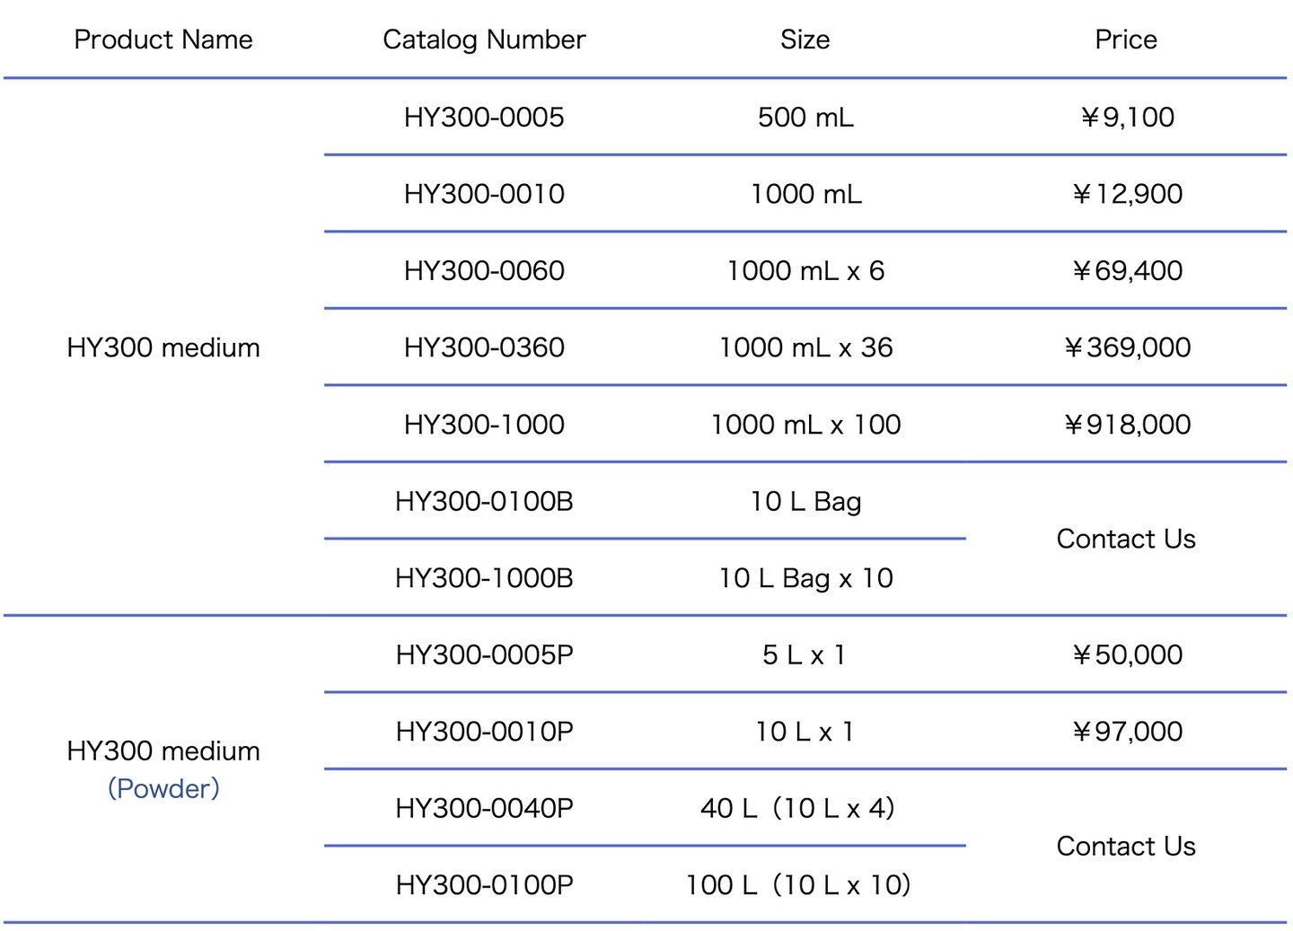Select catalog number HY300-0005
The width and height of the screenshot is (1293, 931).
[x=484, y=117]
